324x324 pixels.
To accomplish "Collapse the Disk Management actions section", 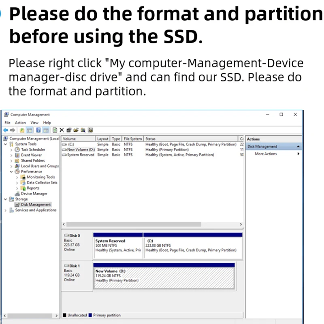I will pyautogui.click(x=298, y=147).
